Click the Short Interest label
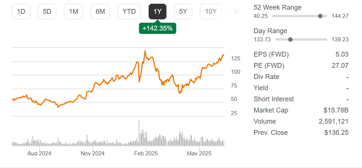 [x=274, y=99]
